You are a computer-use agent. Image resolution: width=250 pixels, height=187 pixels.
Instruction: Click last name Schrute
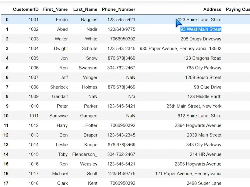tap(89, 49)
